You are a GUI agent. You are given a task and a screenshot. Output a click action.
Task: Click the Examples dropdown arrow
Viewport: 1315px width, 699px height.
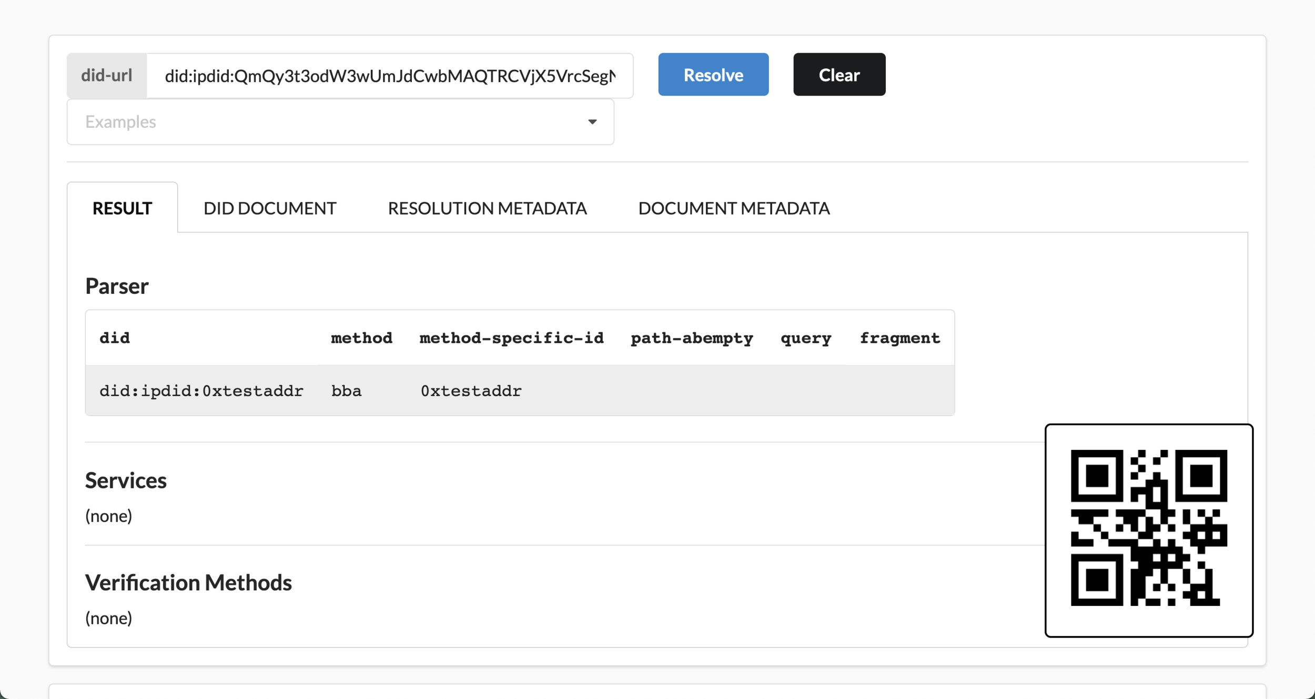coord(592,122)
